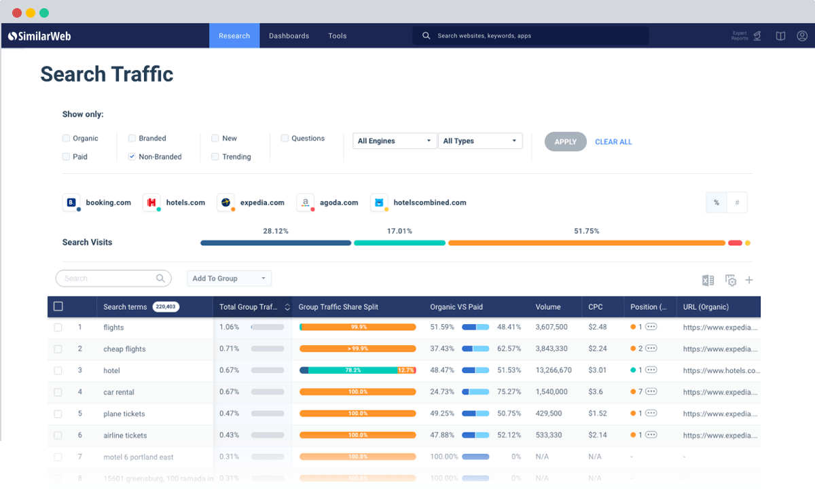Switch display to percent (%) view
The width and height of the screenshot is (815, 496).
pyautogui.click(x=717, y=202)
